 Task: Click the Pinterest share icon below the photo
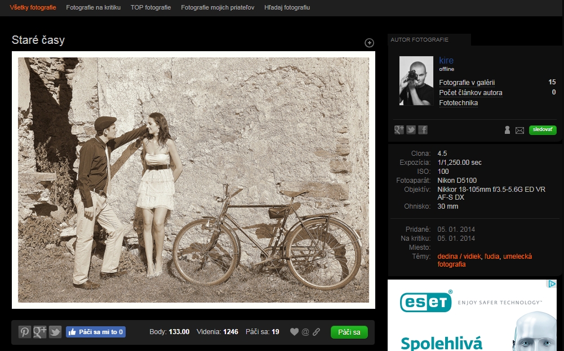coord(25,332)
